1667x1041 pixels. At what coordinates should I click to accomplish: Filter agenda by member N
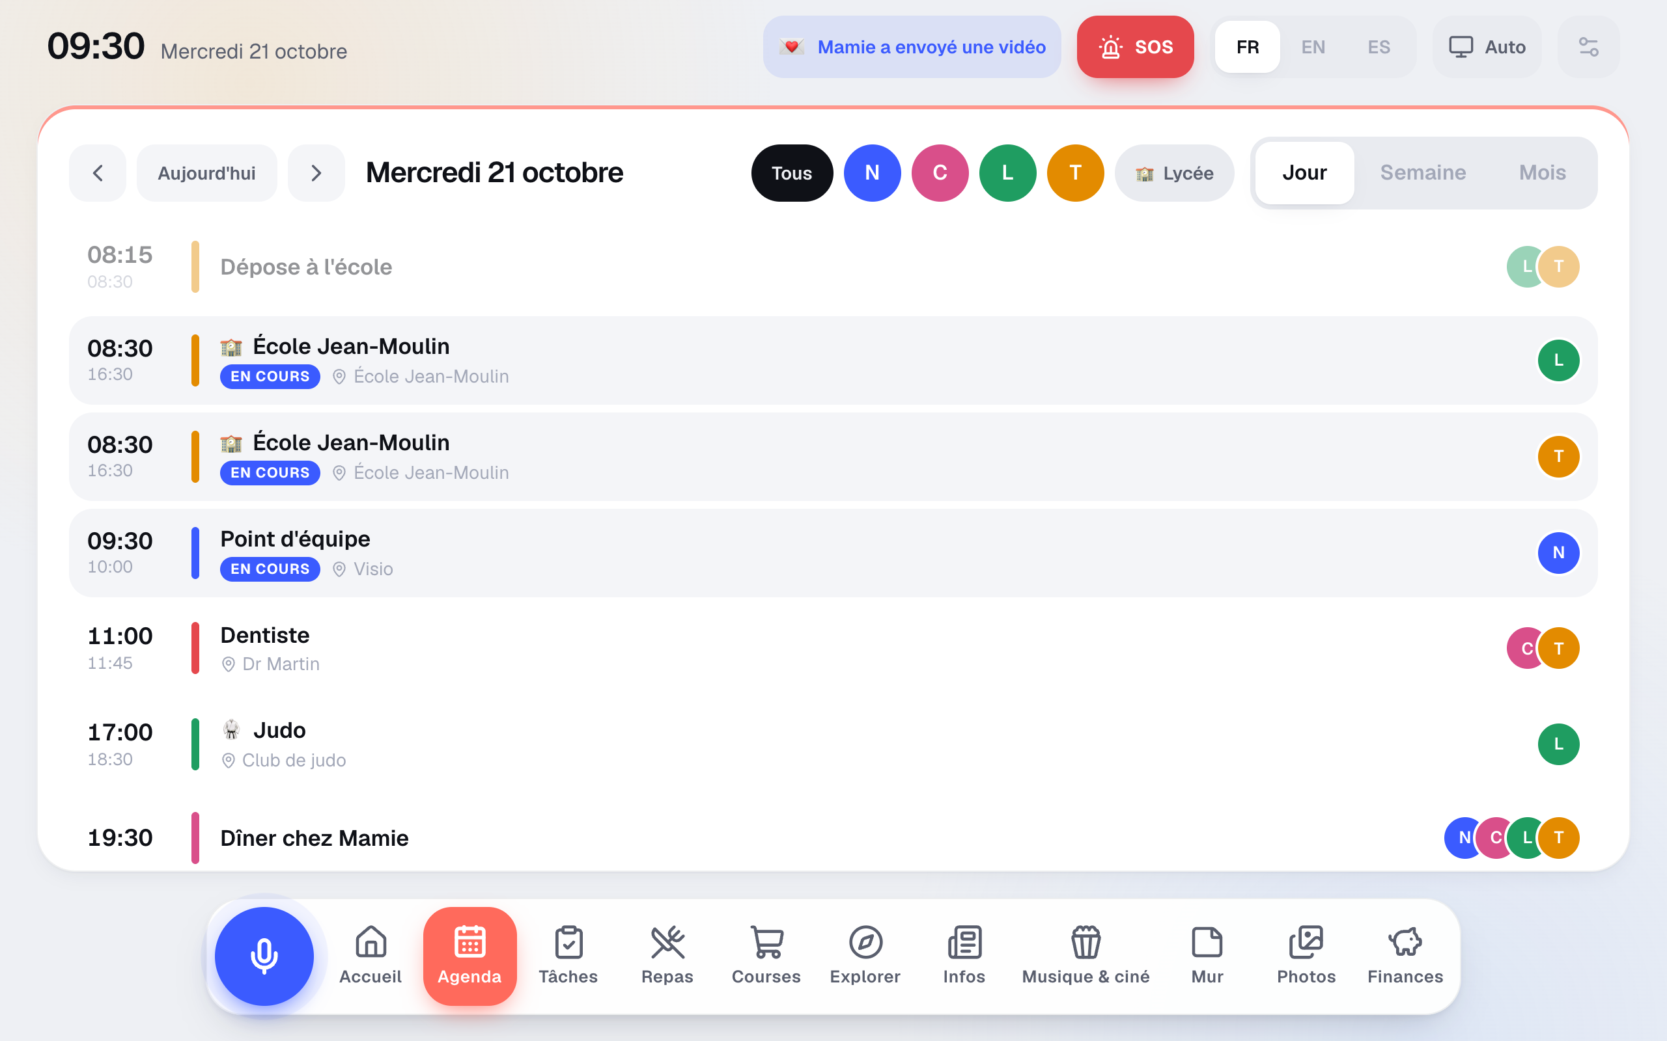click(873, 173)
